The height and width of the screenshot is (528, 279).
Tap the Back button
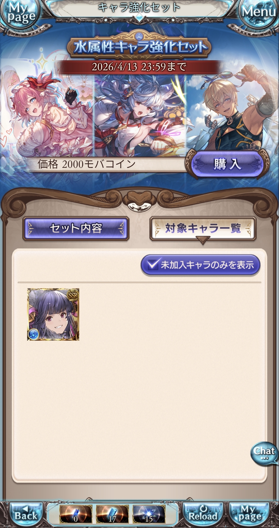pos(26,514)
